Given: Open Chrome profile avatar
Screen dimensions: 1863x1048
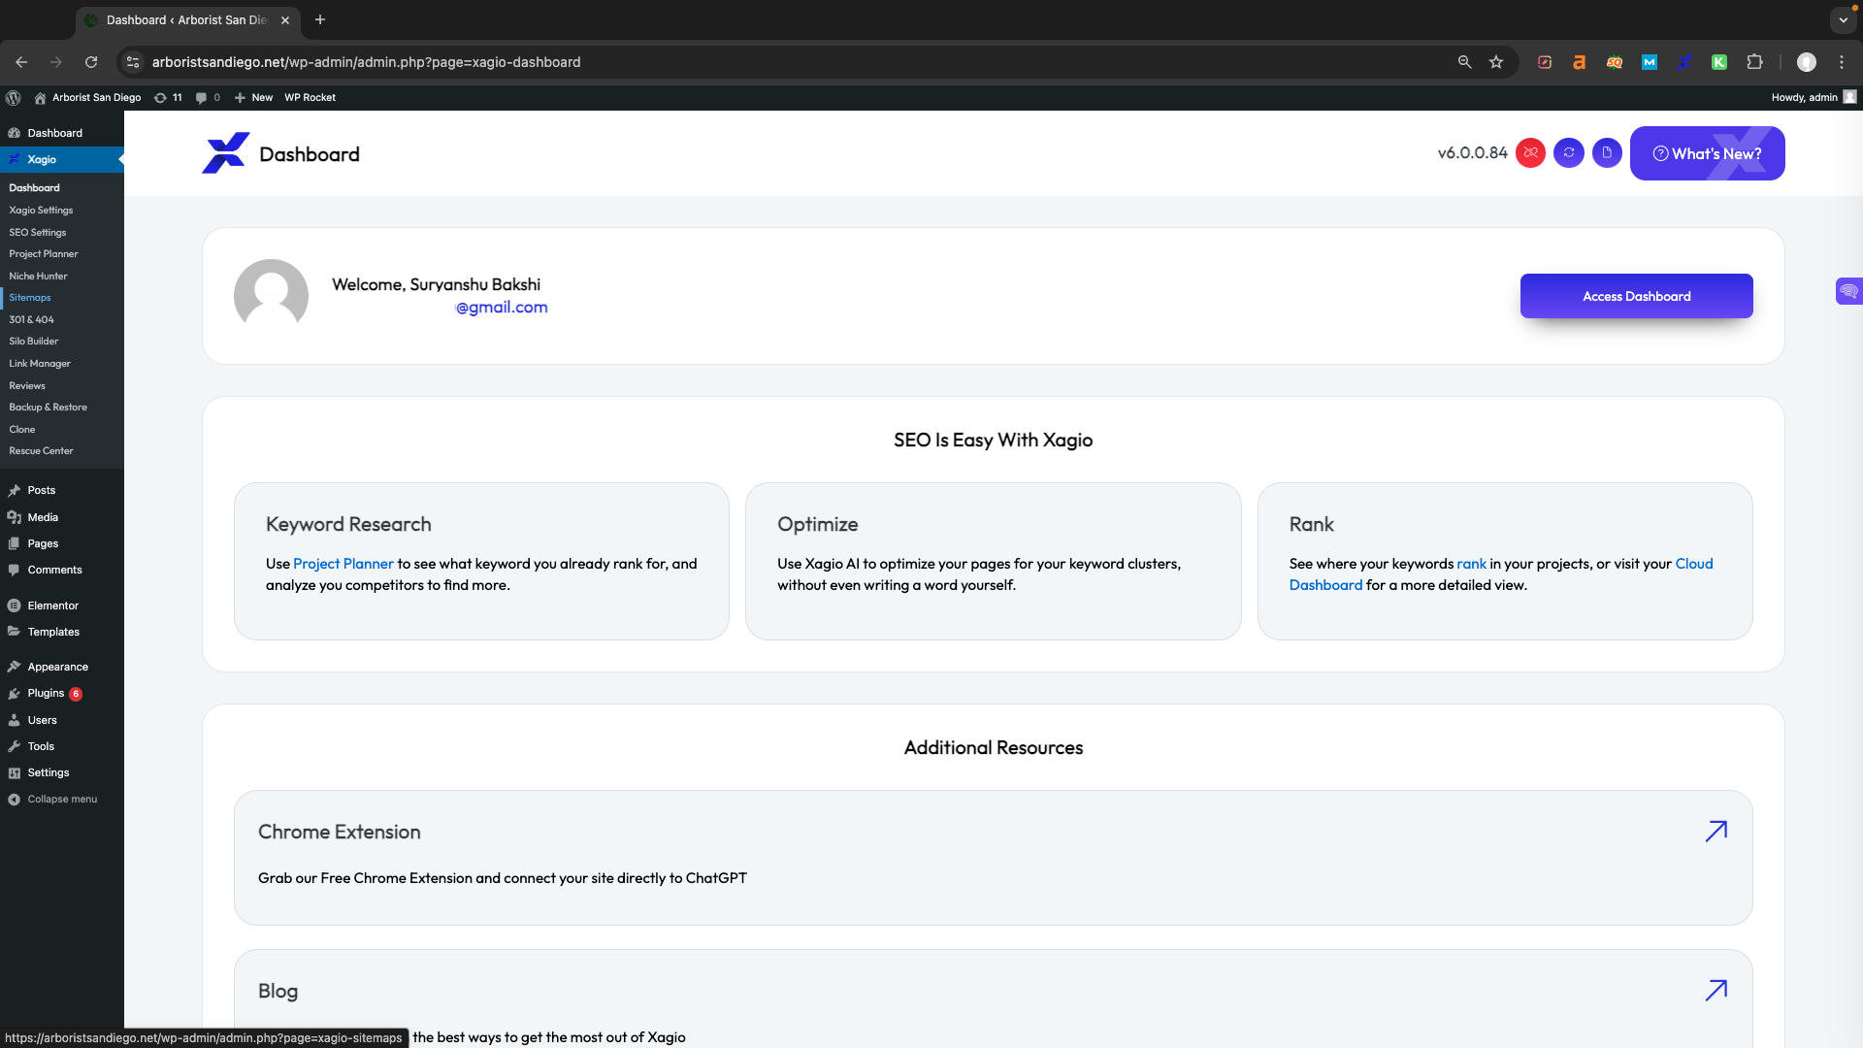Looking at the screenshot, I should pyautogui.click(x=1807, y=62).
